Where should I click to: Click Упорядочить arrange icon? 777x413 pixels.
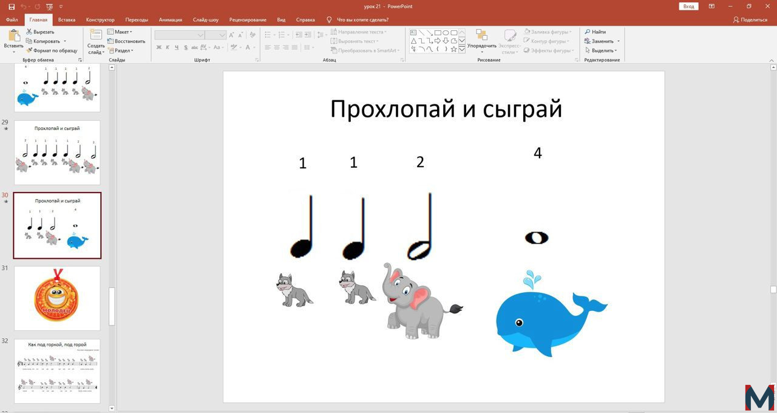tap(481, 35)
